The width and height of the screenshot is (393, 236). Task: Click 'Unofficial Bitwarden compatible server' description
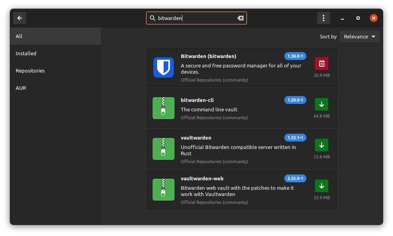tap(238, 150)
